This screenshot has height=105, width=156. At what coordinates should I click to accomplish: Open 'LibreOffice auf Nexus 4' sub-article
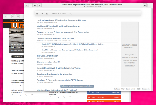click(70, 50)
